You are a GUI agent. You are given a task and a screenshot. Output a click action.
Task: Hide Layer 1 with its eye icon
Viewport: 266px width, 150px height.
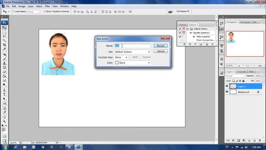(227, 86)
